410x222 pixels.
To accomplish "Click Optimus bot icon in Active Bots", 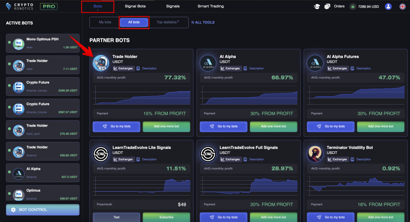I will click(x=18, y=194).
